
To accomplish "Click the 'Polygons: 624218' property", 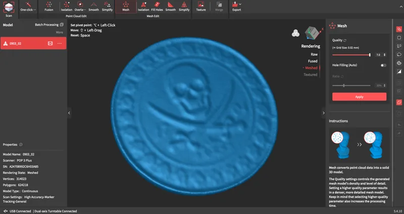I will point(16,185).
